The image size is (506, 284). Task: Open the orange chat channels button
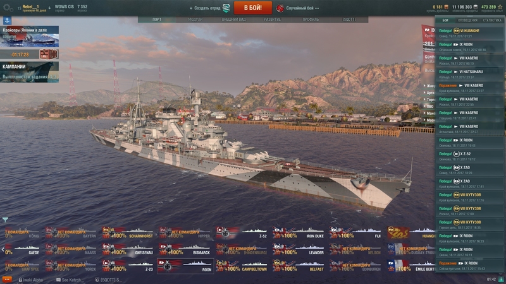pos(7,280)
